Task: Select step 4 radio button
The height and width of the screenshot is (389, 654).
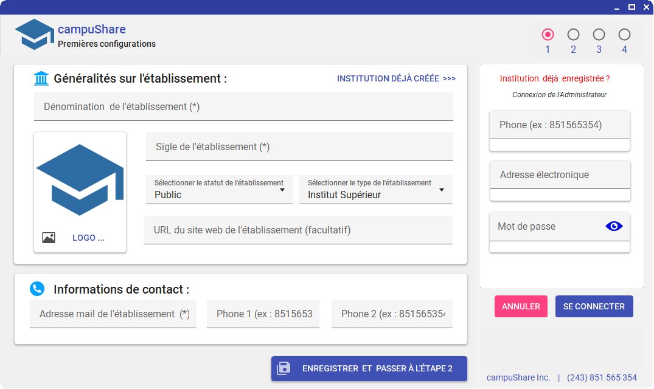Action: 624,35
